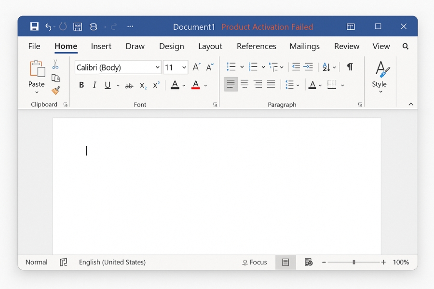The height and width of the screenshot is (289, 434).
Task: Click the Repeat circular arrow icon
Action: tap(63, 26)
